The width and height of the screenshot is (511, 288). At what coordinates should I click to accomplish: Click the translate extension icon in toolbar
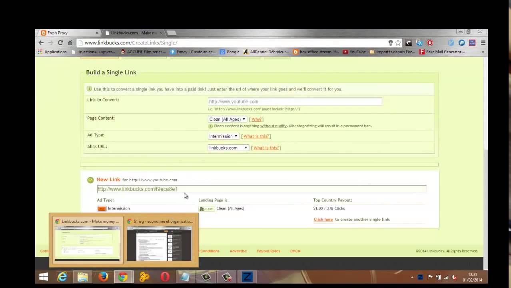(419, 43)
